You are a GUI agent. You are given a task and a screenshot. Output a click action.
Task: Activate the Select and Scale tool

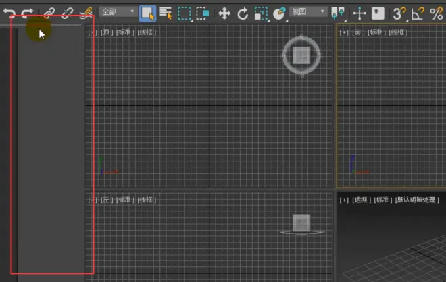click(261, 13)
